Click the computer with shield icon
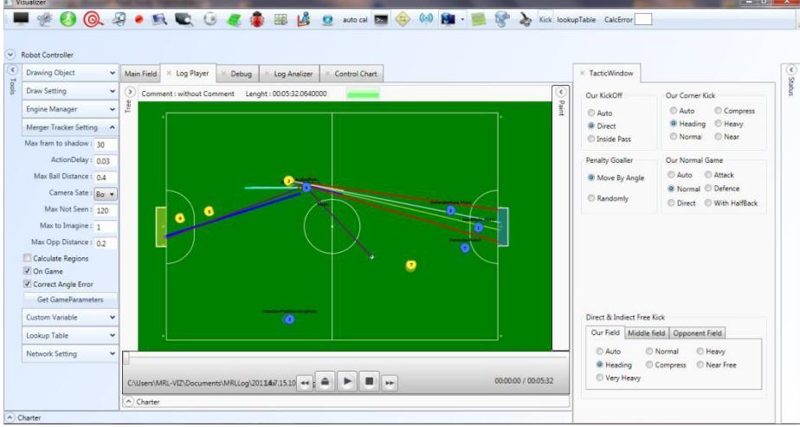The image size is (800, 427). [x=119, y=19]
